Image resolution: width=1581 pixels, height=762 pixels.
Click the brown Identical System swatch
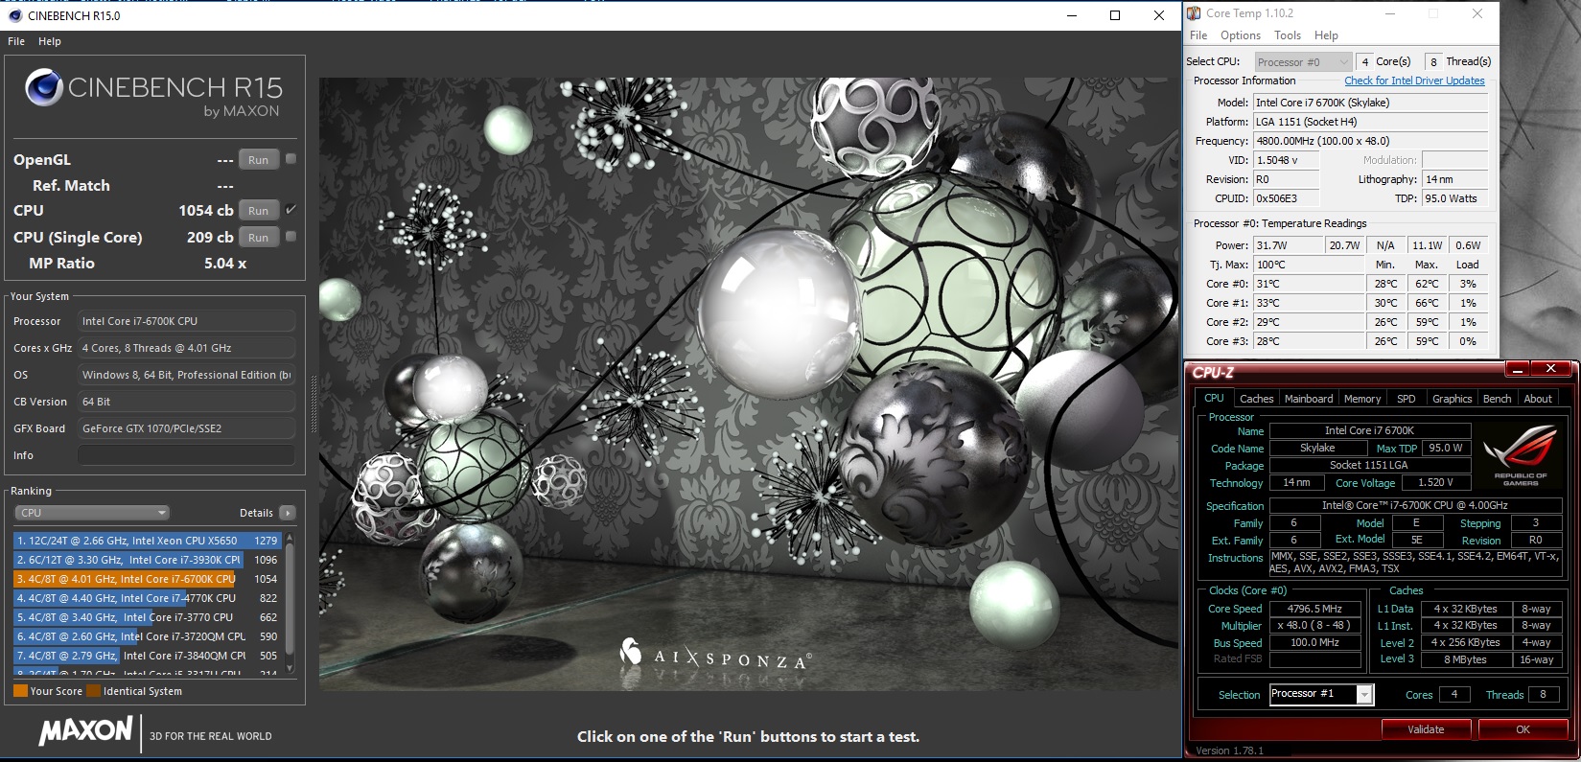93,691
